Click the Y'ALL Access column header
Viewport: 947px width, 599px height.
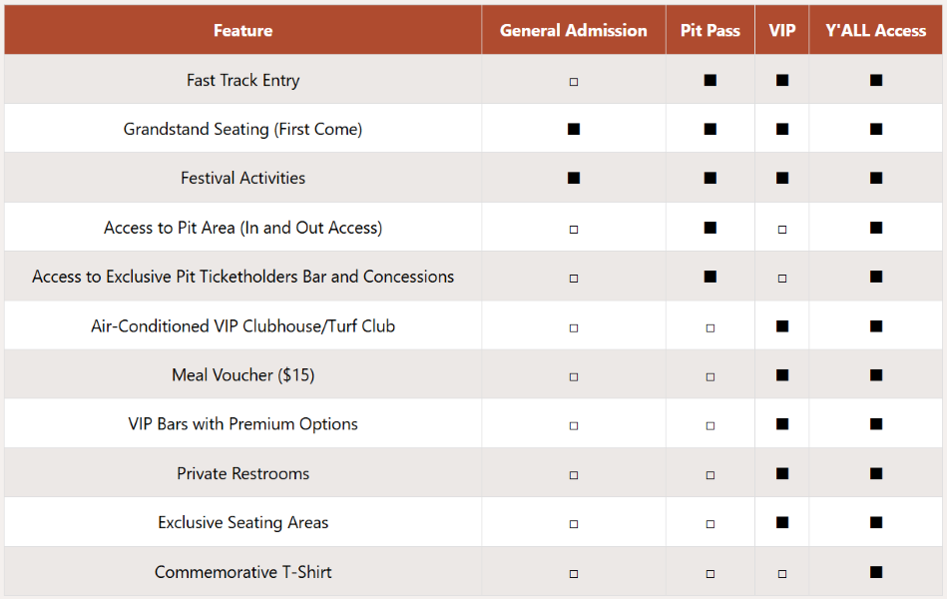point(875,31)
